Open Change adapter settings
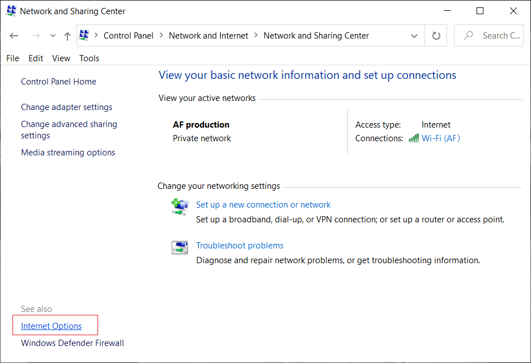531x363 pixels. click(66, 107)
